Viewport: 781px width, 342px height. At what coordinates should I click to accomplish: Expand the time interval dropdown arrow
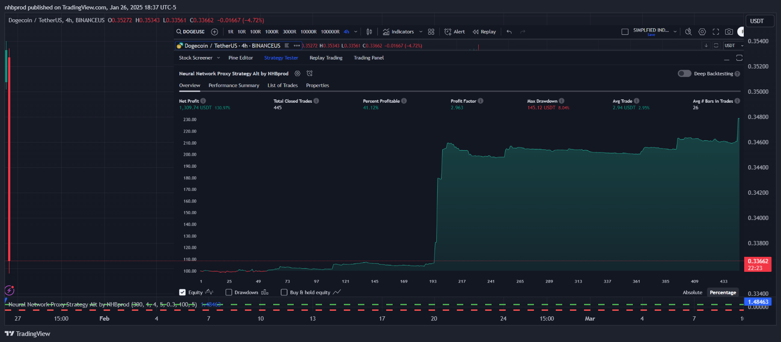[355, 32]
